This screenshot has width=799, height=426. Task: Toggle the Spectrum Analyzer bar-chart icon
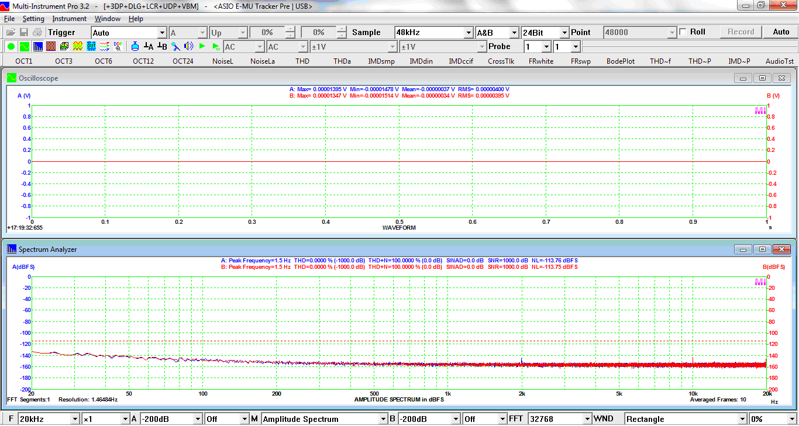click(x=37, y=46)
